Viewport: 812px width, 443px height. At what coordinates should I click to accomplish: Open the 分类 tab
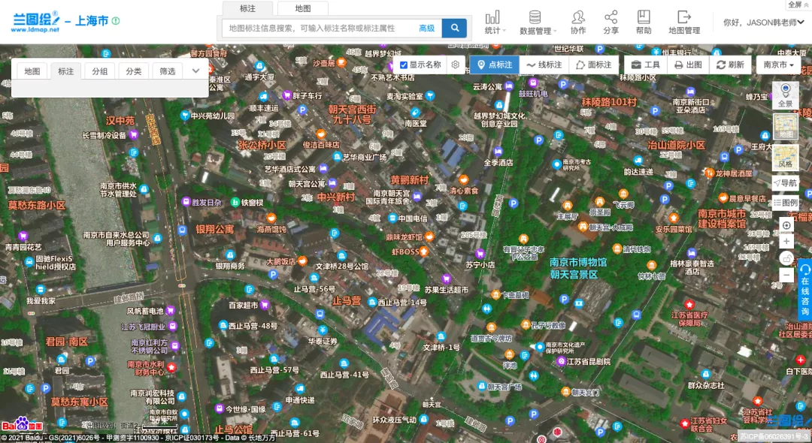tap(134, 71)
